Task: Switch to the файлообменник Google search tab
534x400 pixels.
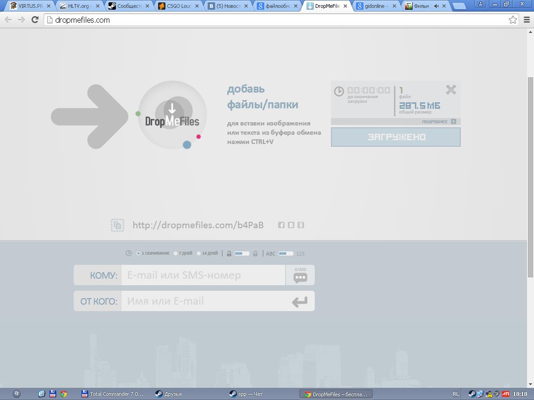Action: coord(277,6)
